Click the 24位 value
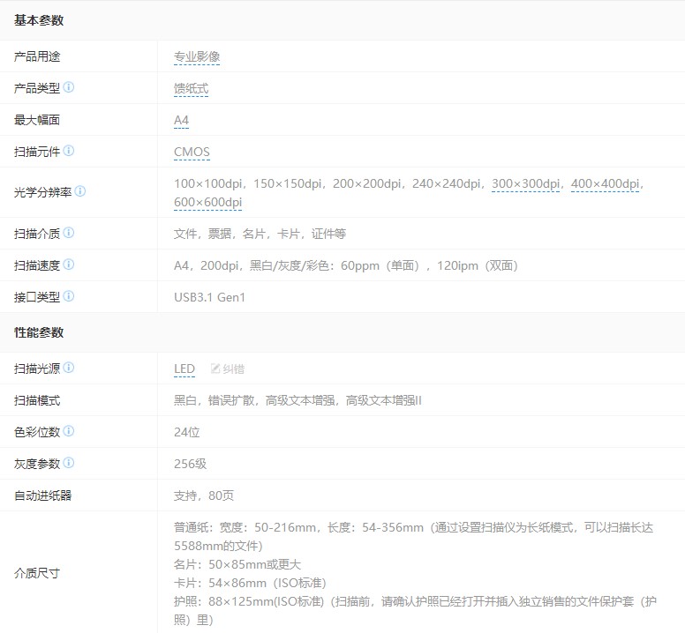The width and height of the screenshot is (685, 633). (x=186, y=432)
